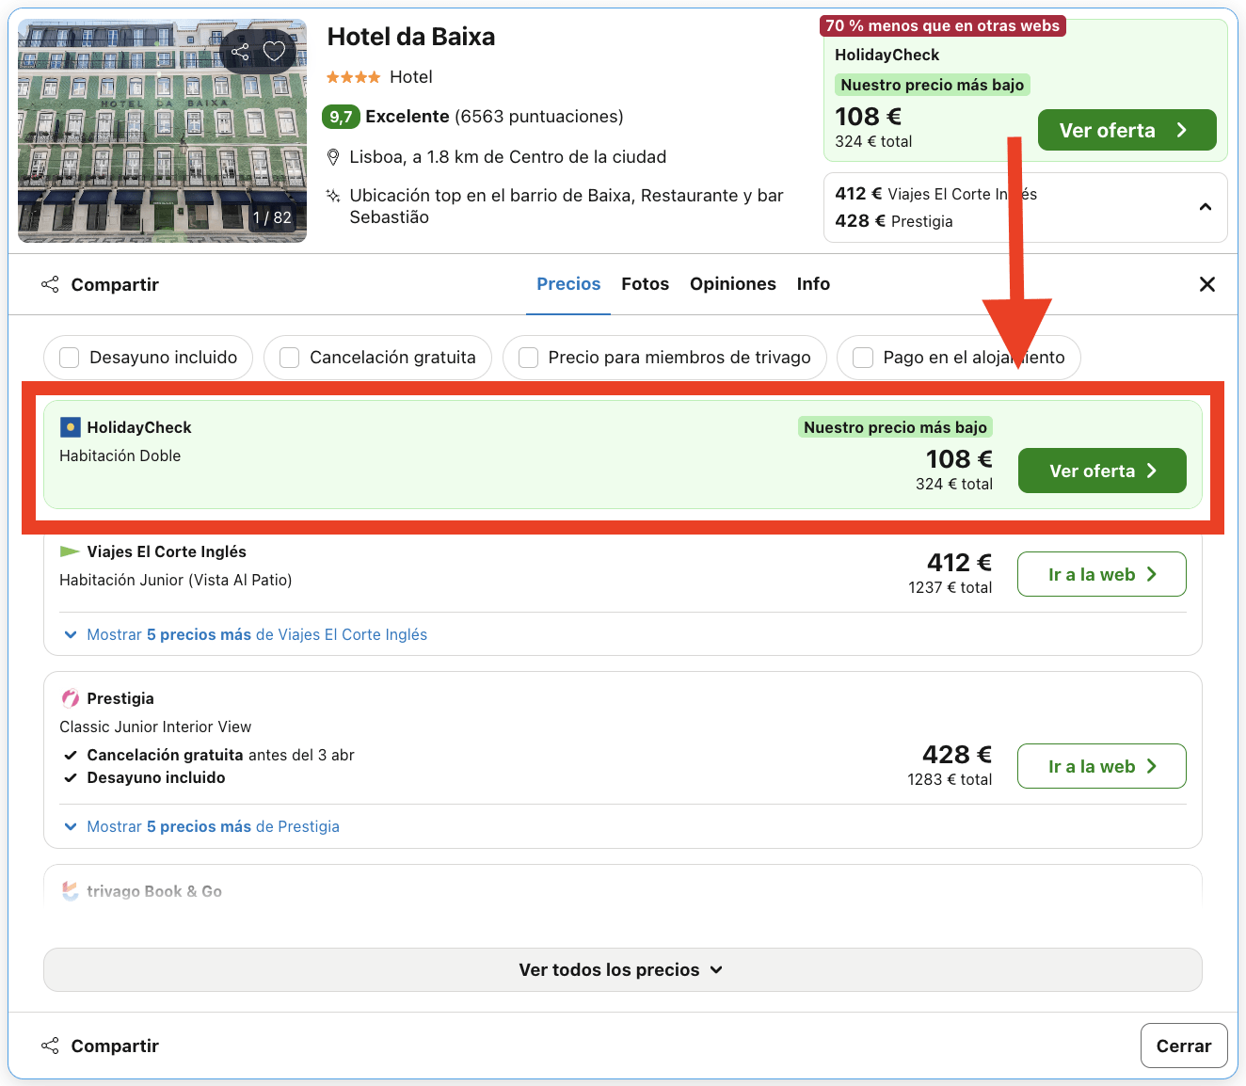Image resolution: width=1246 pixels, height=1086 pixels.
Task: Click Ver oferta in HolidayCheck row
Action: click(1102, 471)
